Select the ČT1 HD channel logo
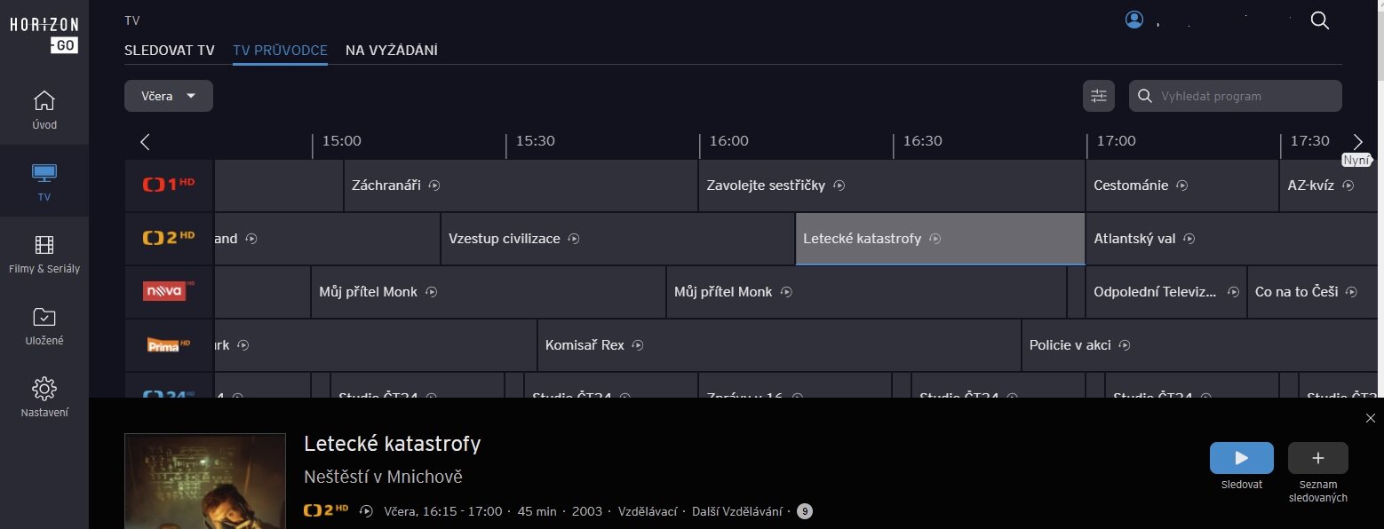The width and height of the screenshot is (1384, 529). click(169, 186)
